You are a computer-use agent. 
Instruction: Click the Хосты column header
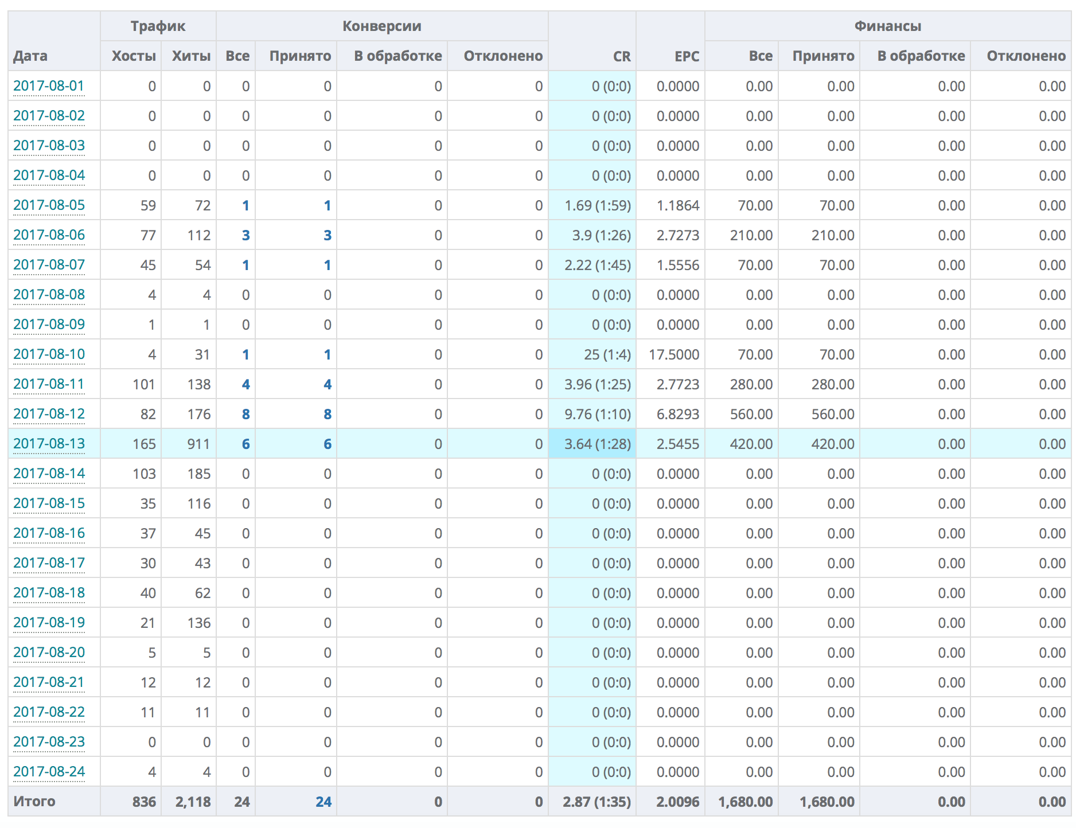134,56
